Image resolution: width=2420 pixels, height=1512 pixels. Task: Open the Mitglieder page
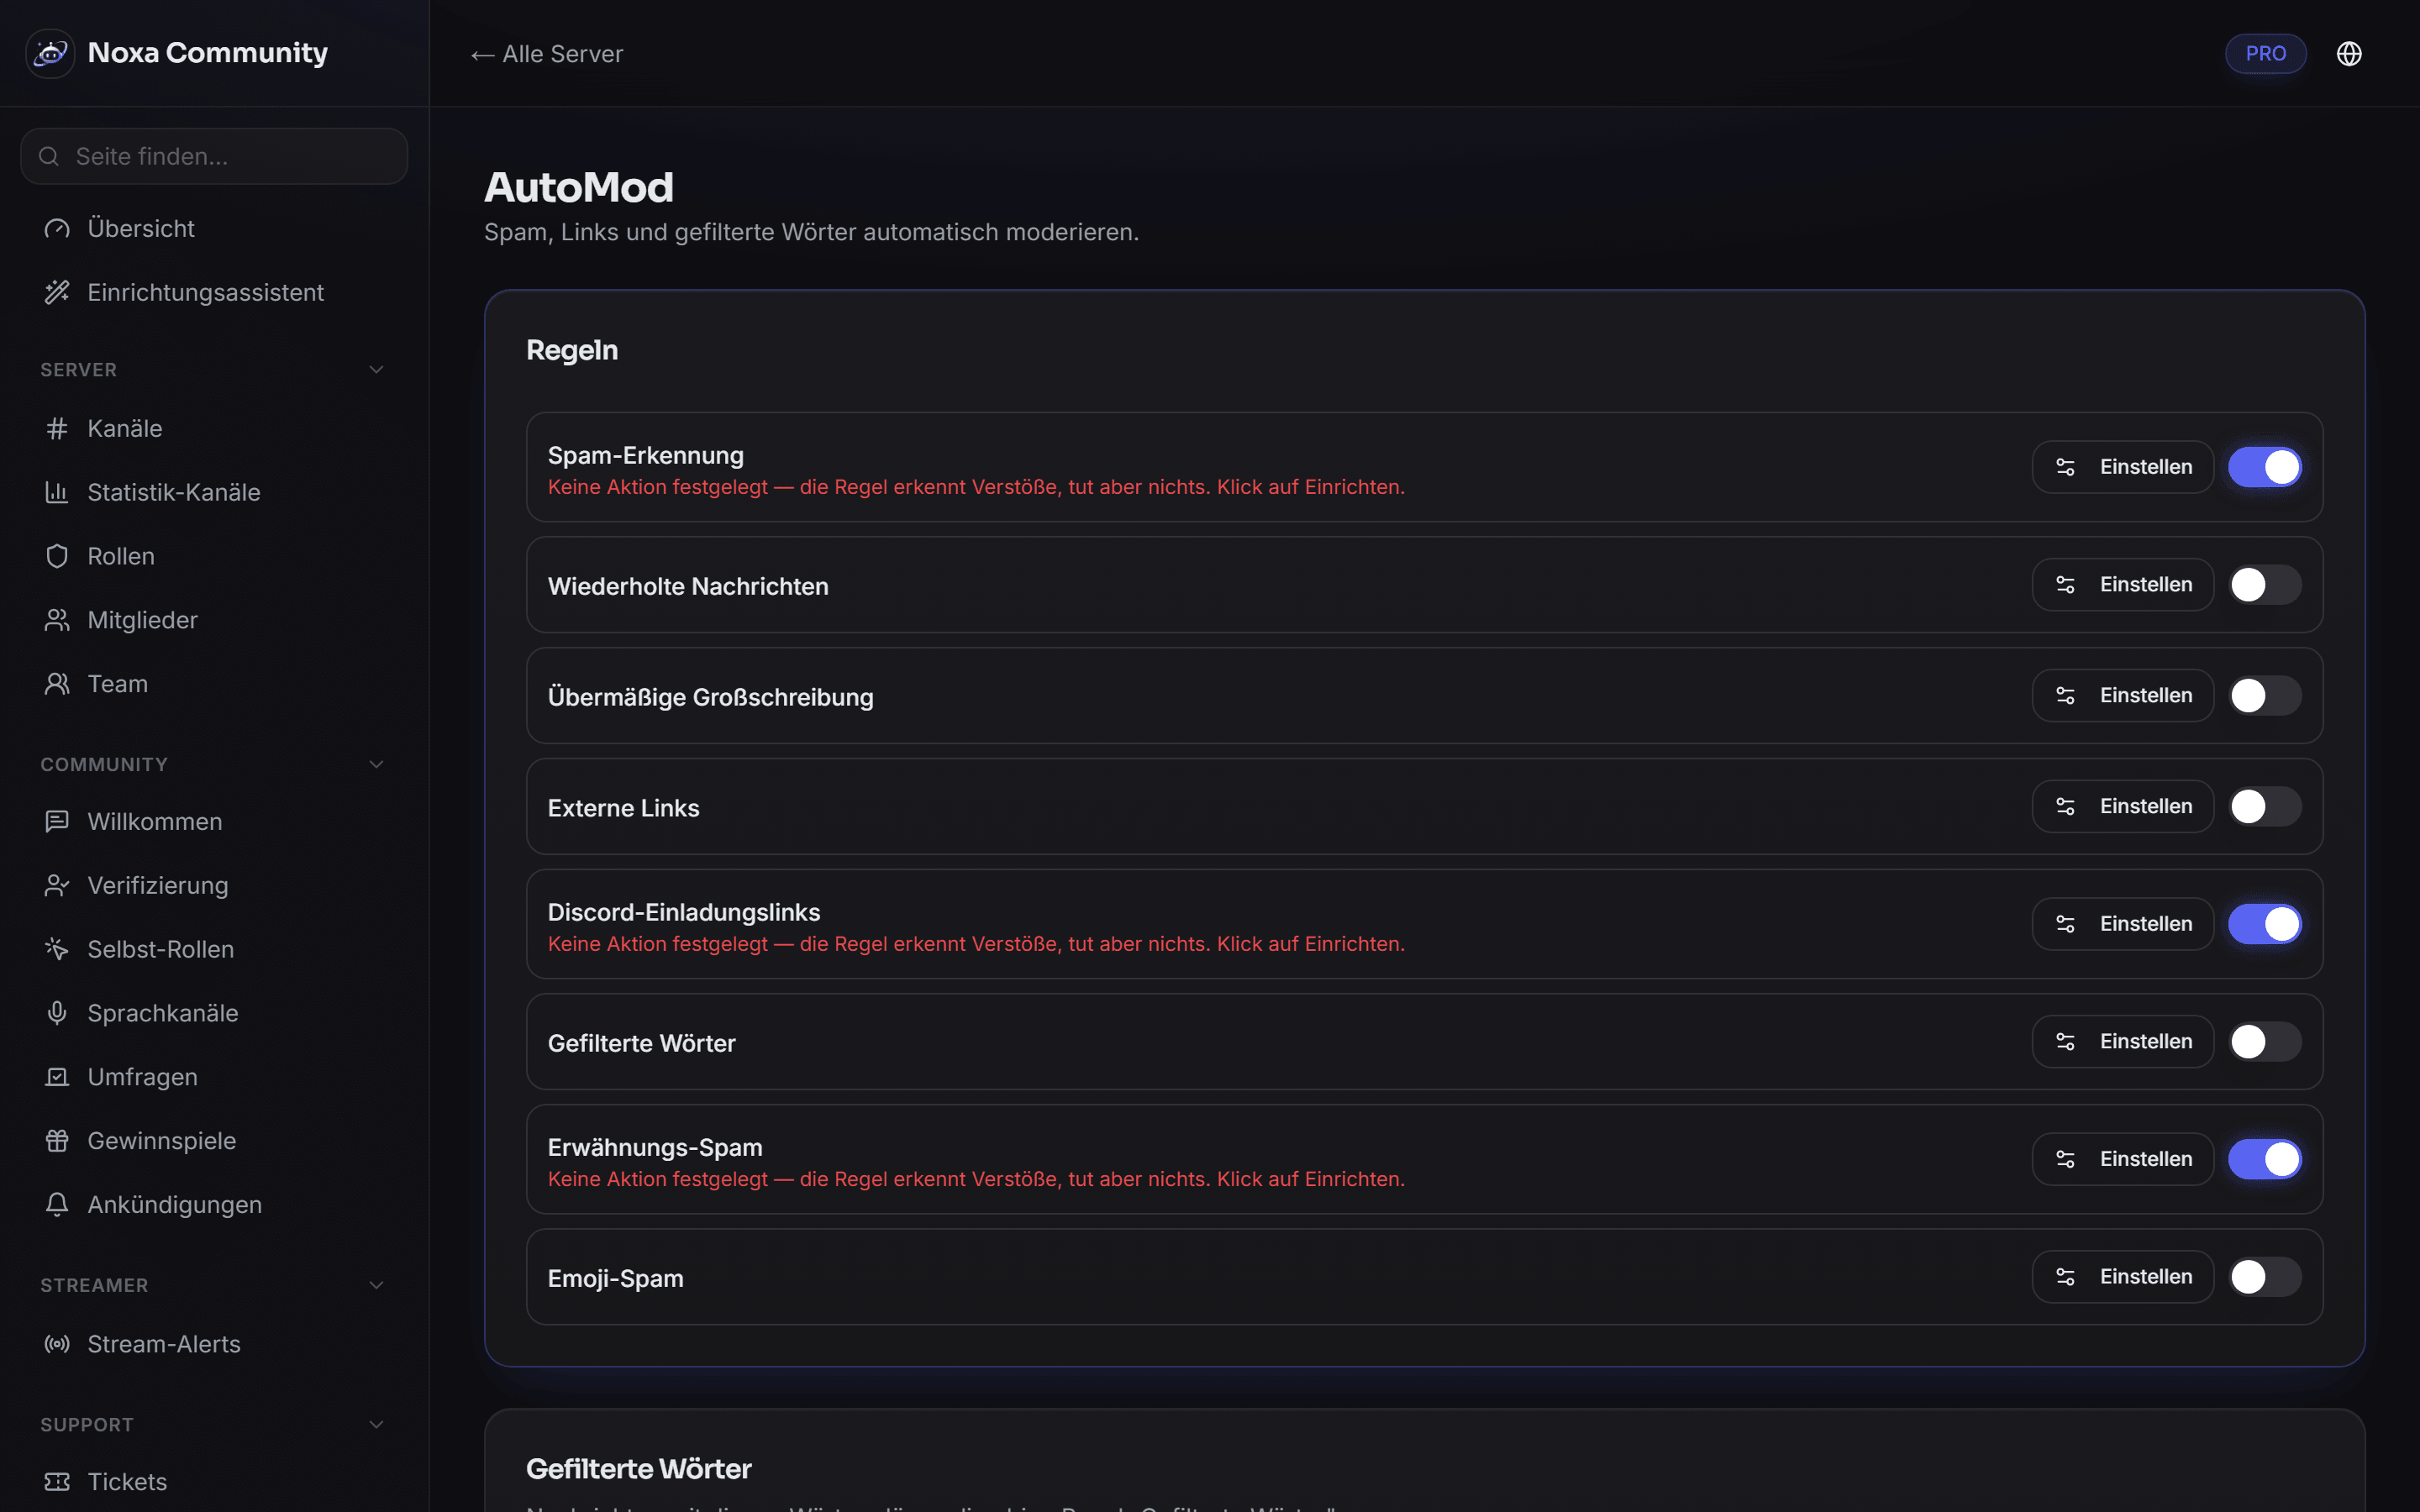[x=214, y=621]
